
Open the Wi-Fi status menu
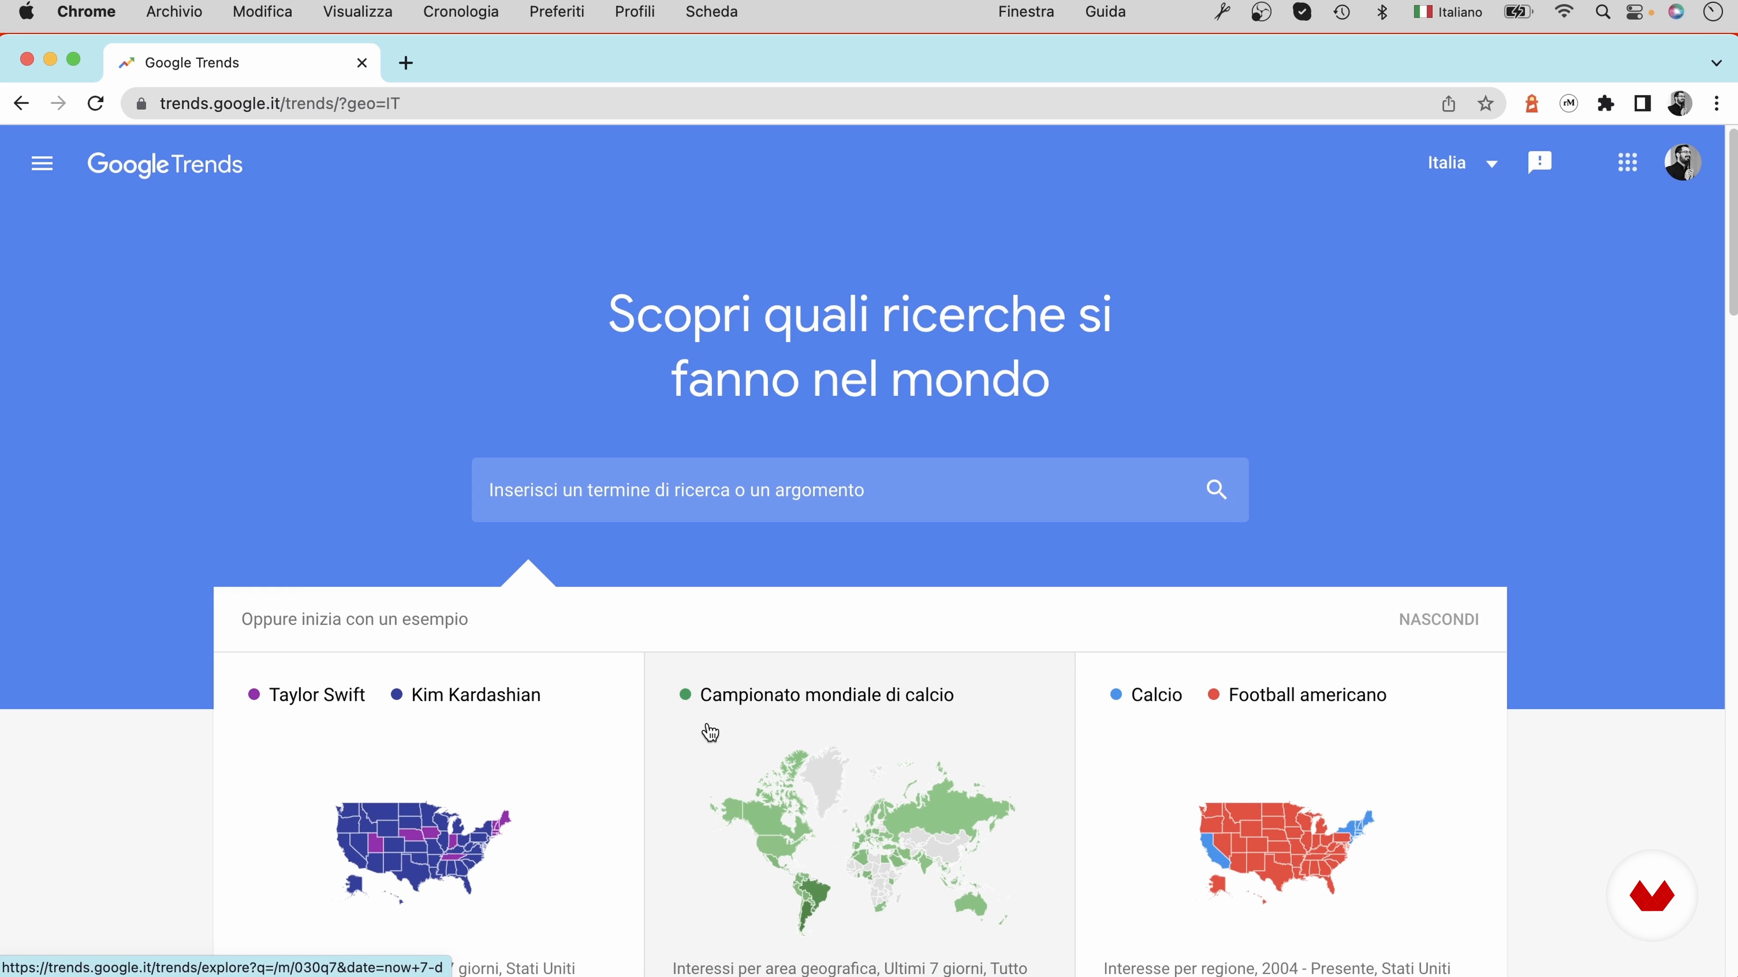(x=1563, y=11)
